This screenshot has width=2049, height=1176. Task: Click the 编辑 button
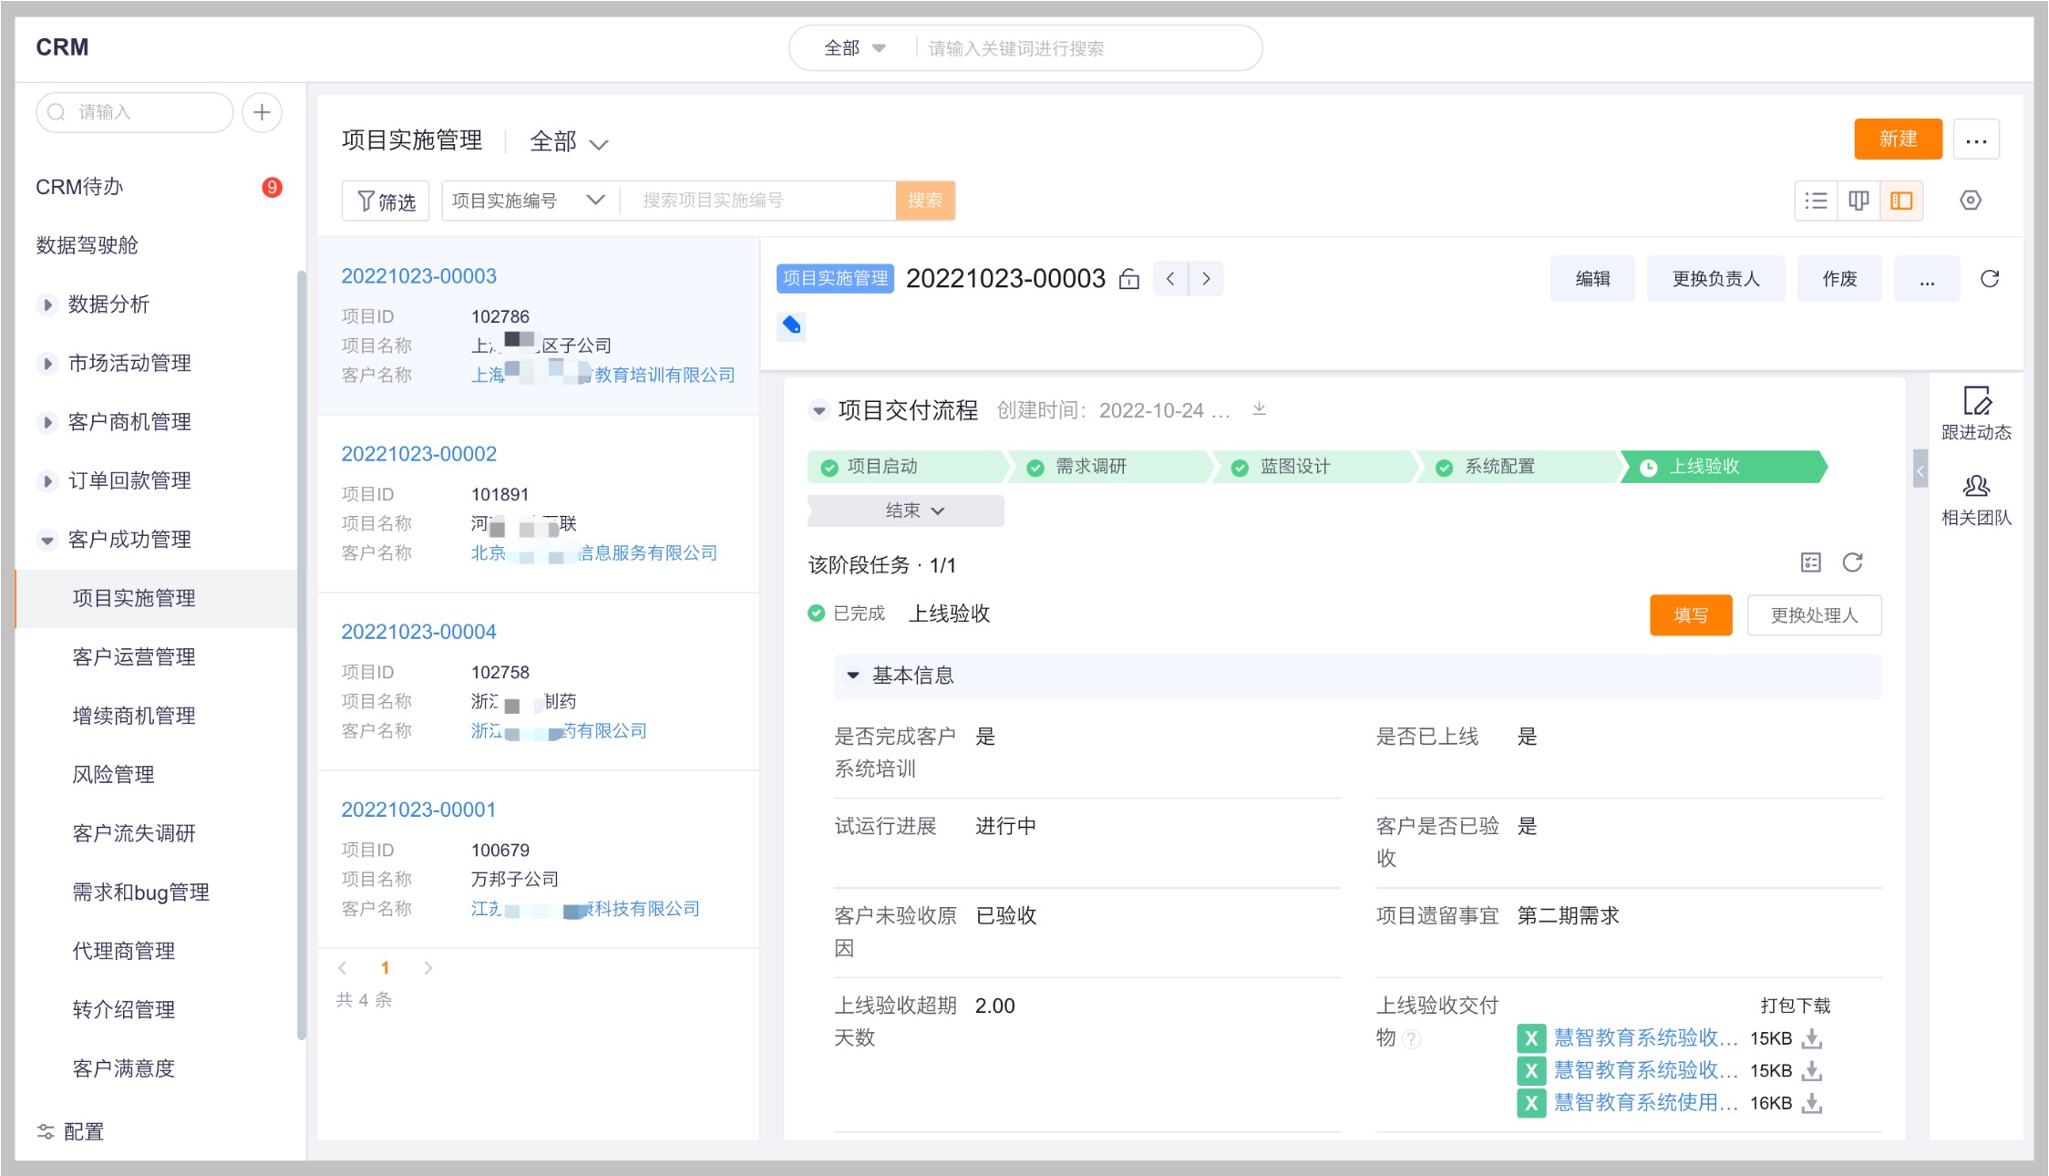pos(1592,279)
